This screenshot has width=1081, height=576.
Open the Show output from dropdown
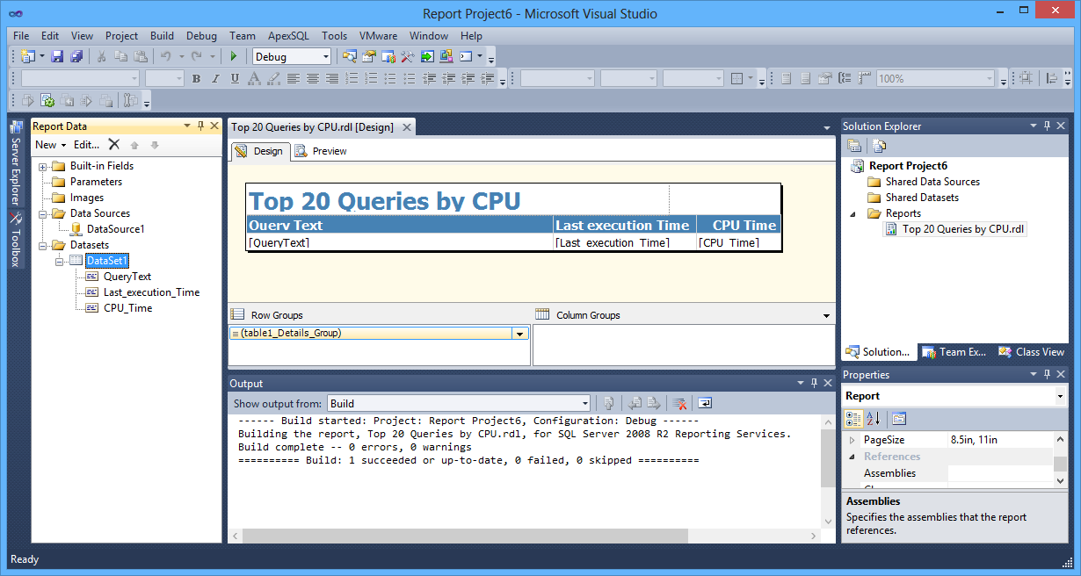click(584, 404)
